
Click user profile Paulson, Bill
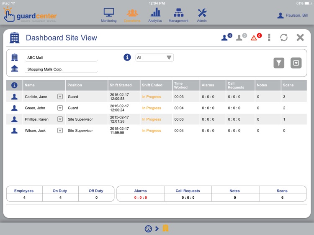[x=294, y=15]
